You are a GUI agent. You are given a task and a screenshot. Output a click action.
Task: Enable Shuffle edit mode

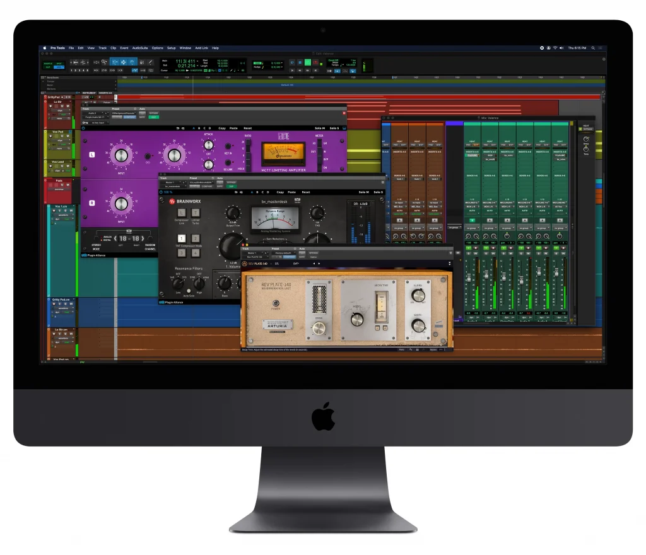tap(48, 64)
